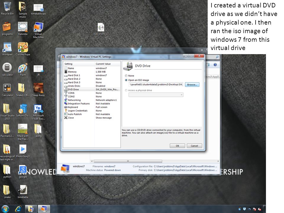Open the capitalized Calculator icon
The height and width of the screenshot is (213, 284).
tap(7, 90)
